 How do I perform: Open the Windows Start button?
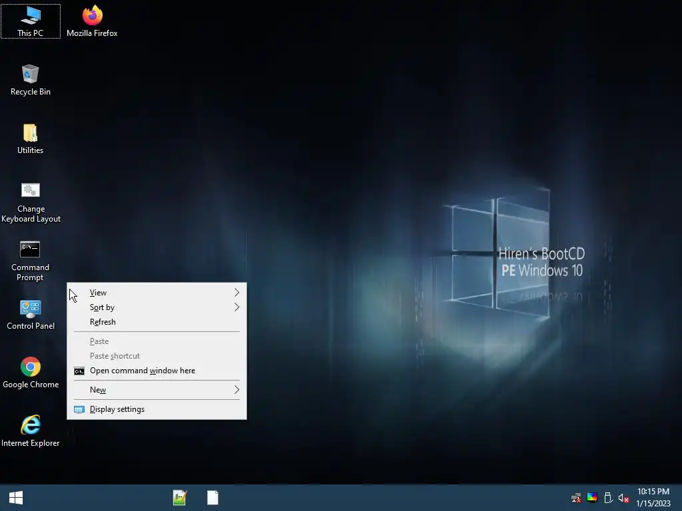16,498
